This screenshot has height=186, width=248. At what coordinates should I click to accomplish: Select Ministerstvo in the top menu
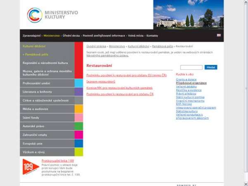click(52, 36)
